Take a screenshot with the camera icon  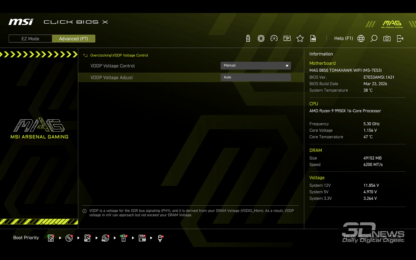click(387, 38)
